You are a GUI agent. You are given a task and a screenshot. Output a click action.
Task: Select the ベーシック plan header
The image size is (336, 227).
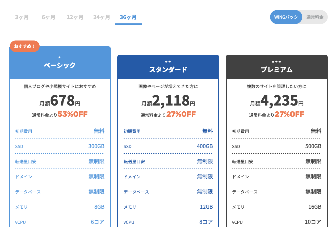coord(60,65)
